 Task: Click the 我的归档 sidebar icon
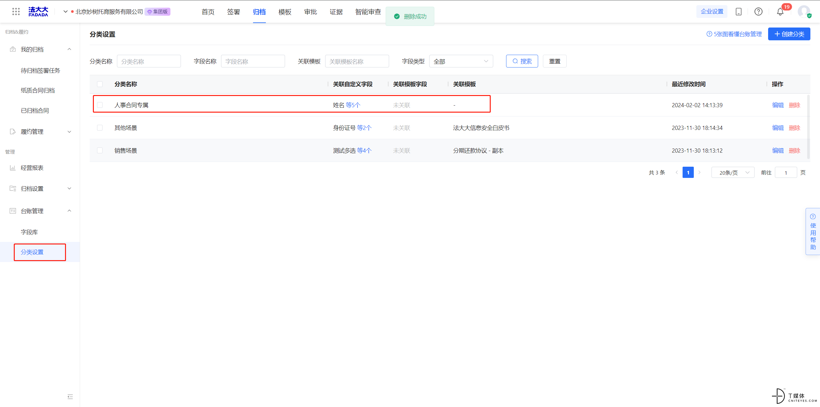13,49
